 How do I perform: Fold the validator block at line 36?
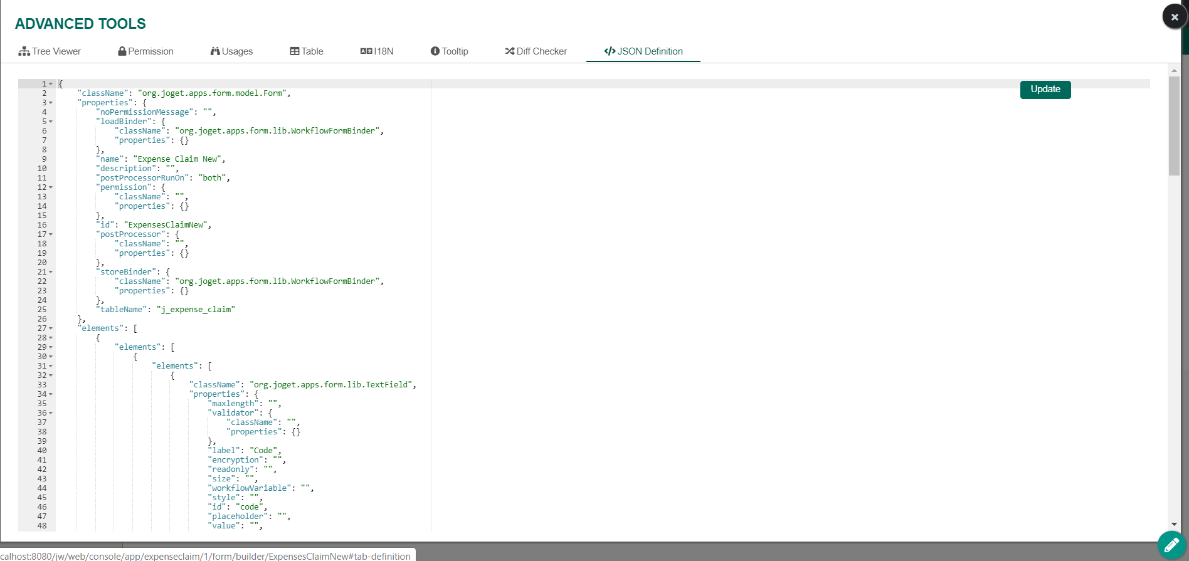pyautogui.click(x=51, y=413)
